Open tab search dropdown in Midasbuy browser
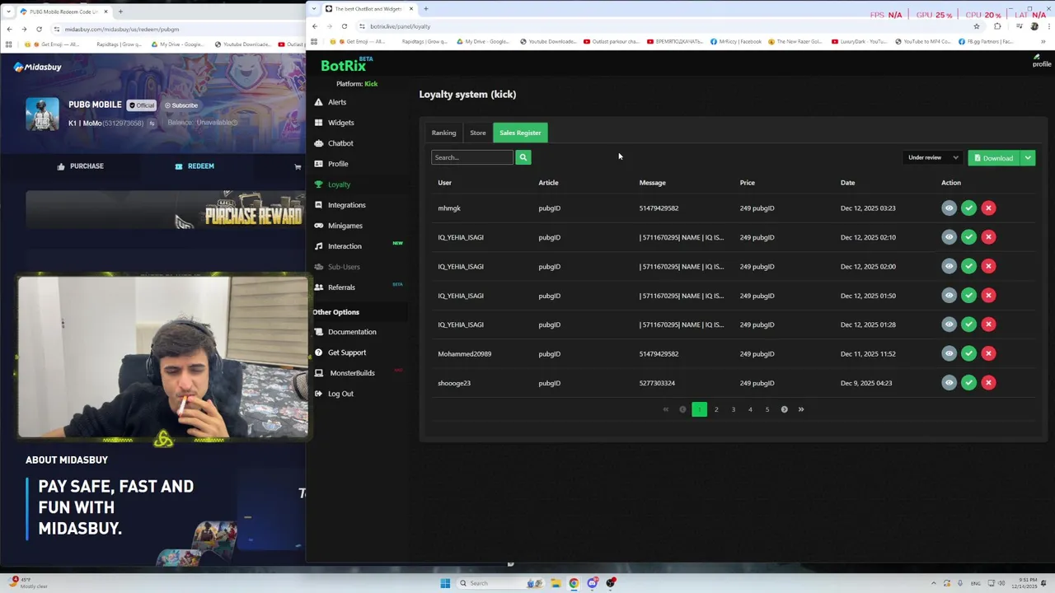1055x593 pixels. pyautogui.click(x=8, y=12)
